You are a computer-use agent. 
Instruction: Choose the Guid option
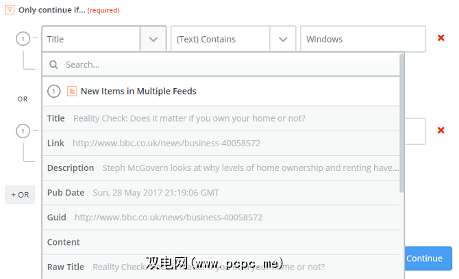pyautogui.click(x=221, y=217)
